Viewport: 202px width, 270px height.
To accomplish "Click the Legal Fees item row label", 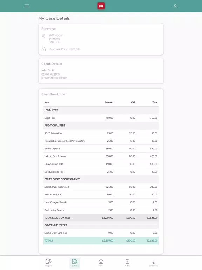I will 50,118.
